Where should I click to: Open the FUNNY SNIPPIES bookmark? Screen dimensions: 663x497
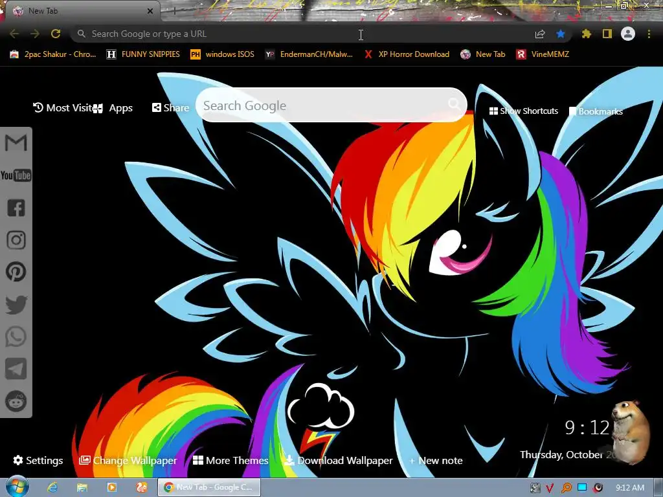[x=143, y=54]
